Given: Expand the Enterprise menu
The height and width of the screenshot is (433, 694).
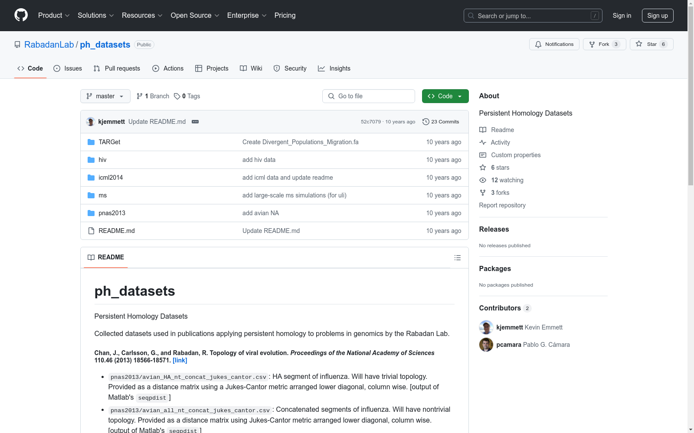Looking at the screenshot, I should tap(247, 15).
